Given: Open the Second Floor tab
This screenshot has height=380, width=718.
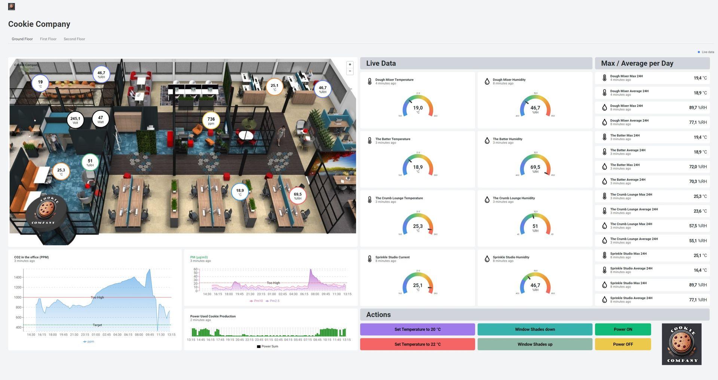Looking at the screenshot, I should (74, 39).
